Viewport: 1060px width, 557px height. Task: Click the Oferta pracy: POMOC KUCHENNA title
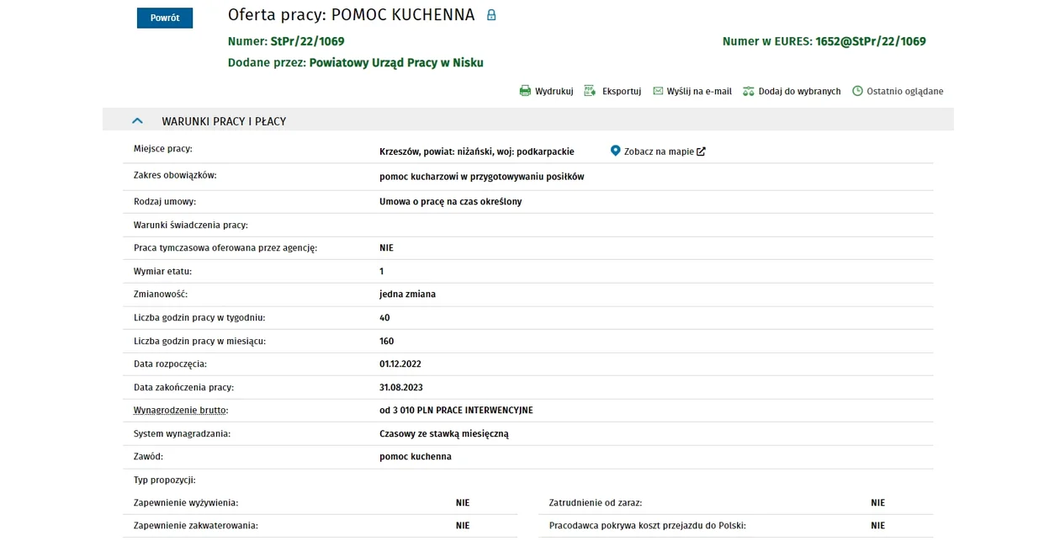(351, 15)
